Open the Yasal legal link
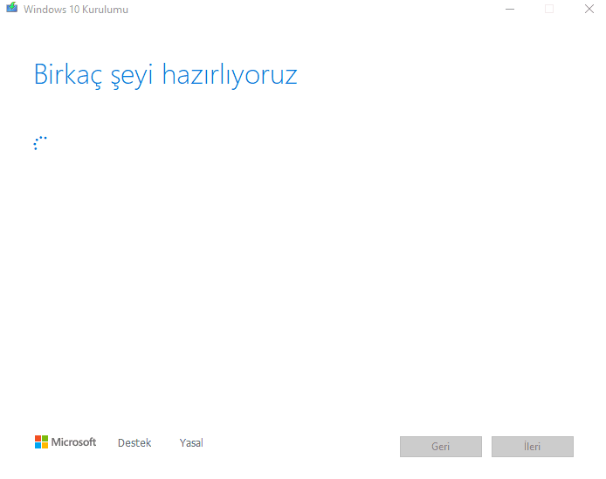Image resolution: width=606 pixels, height=479 pixels. pos(191,443)
